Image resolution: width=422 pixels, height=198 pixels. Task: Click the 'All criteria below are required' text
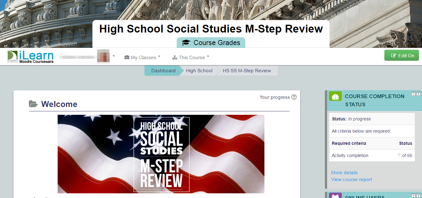coord(361,131)
